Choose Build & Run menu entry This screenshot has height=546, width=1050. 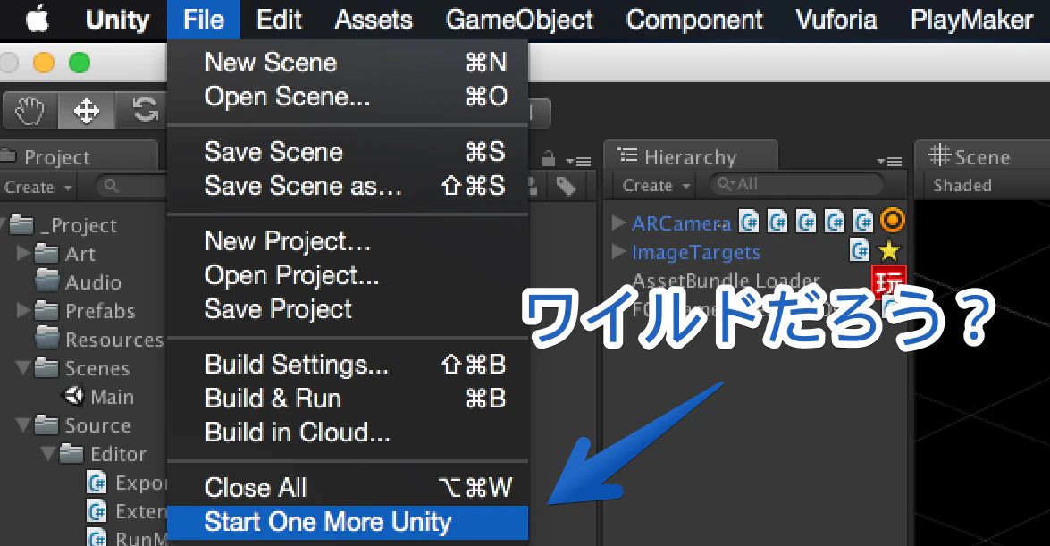coord(348,399)
